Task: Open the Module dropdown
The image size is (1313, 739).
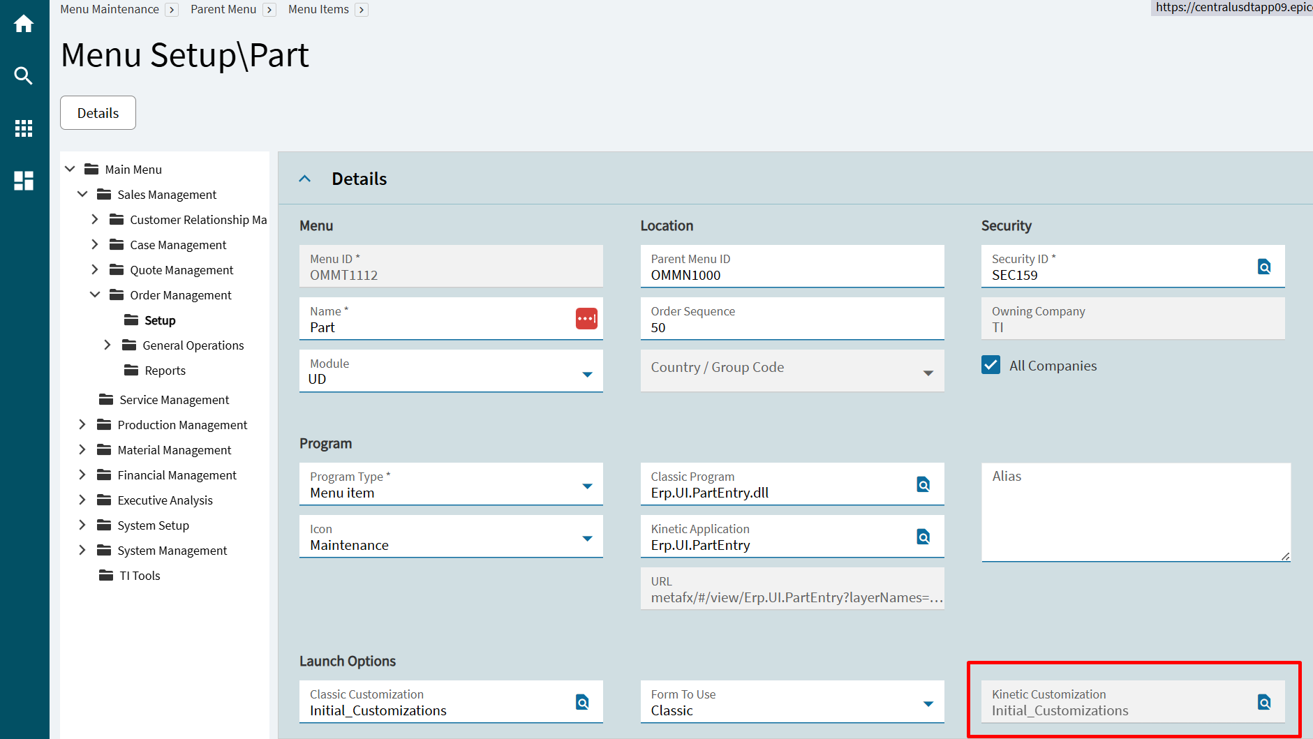Action: click(x=587, y=375)
